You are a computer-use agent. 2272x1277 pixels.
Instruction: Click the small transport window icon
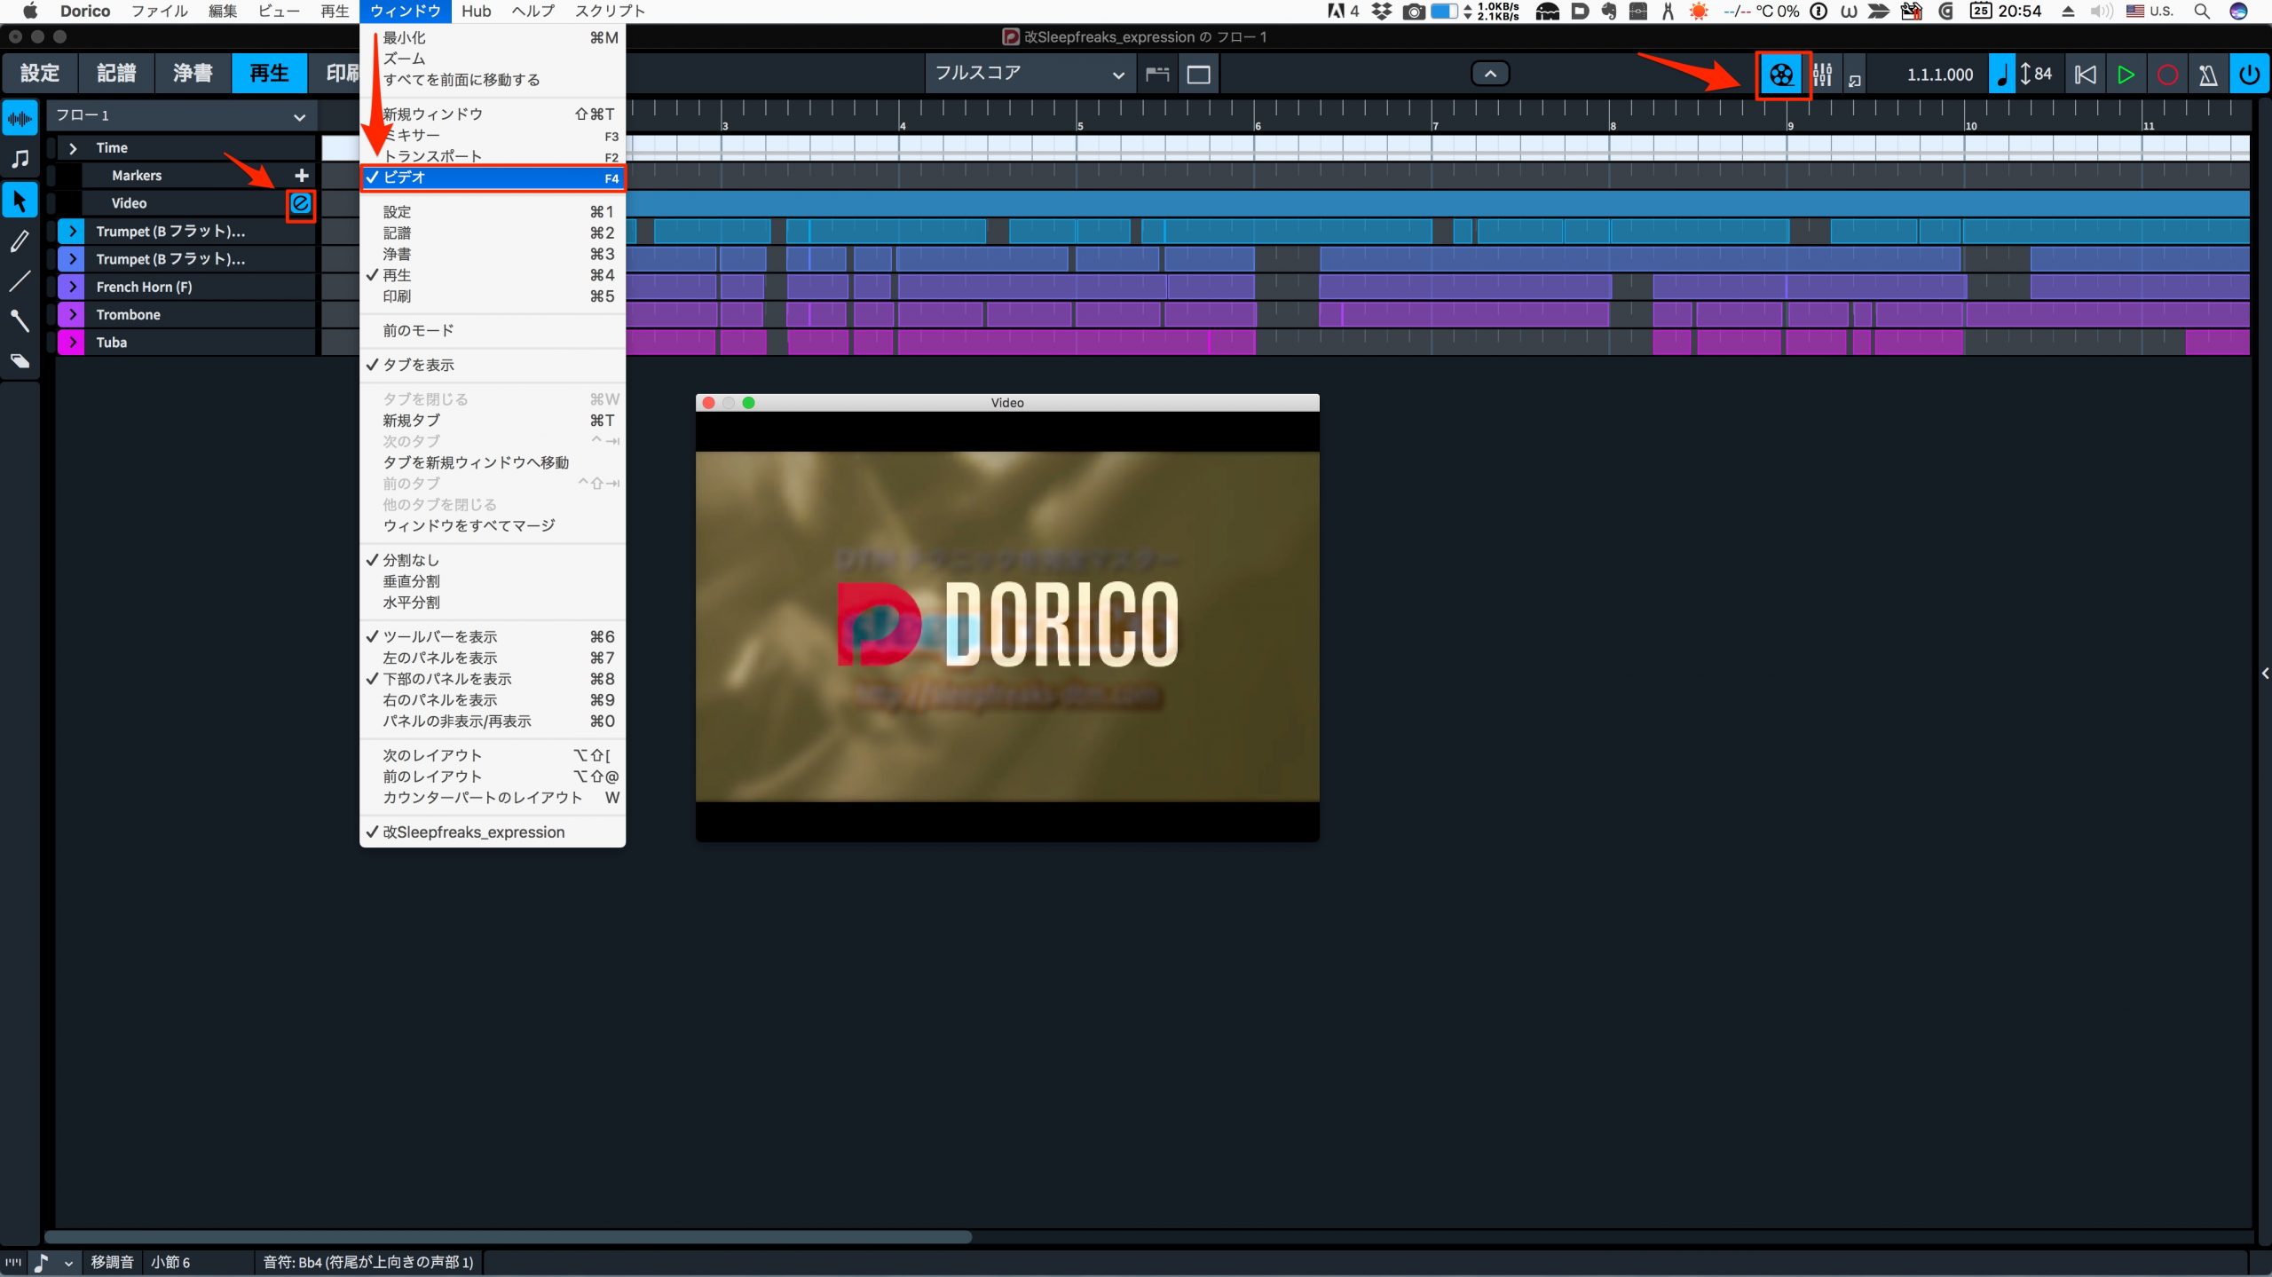(1854, 80)
